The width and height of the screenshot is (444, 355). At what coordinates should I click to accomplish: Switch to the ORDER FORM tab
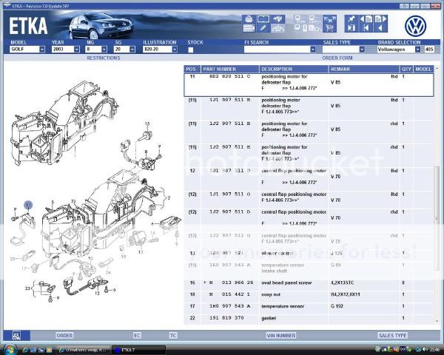pyautogui.click(x=337, y=57)
